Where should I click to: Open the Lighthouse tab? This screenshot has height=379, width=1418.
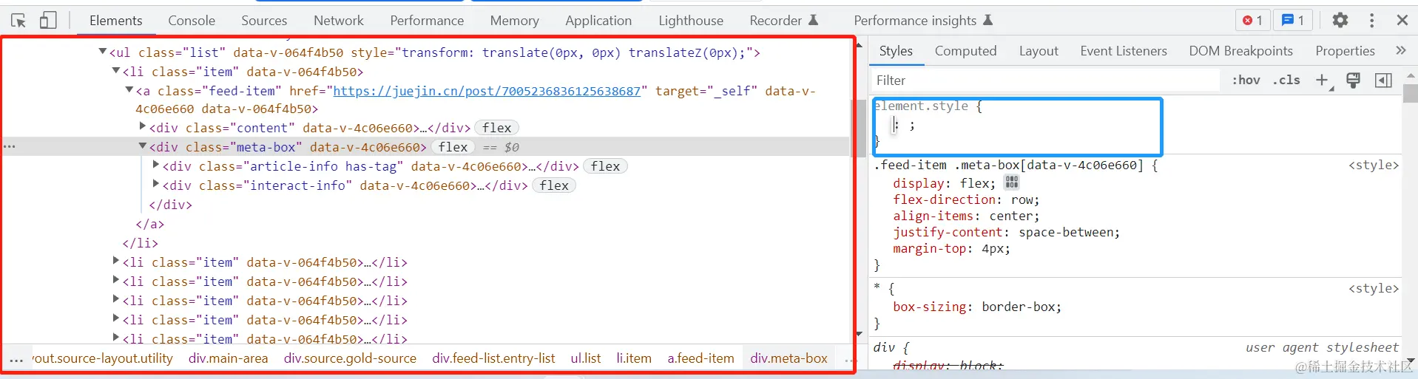691,21
